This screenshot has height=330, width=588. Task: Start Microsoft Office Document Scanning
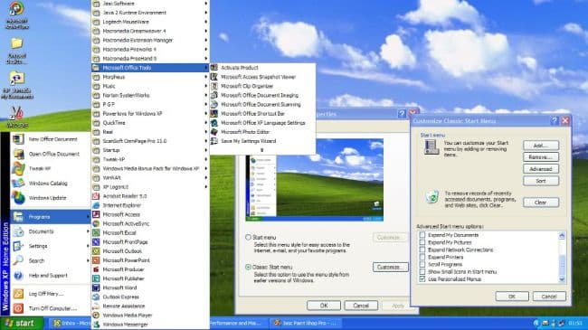coord(262,104)
